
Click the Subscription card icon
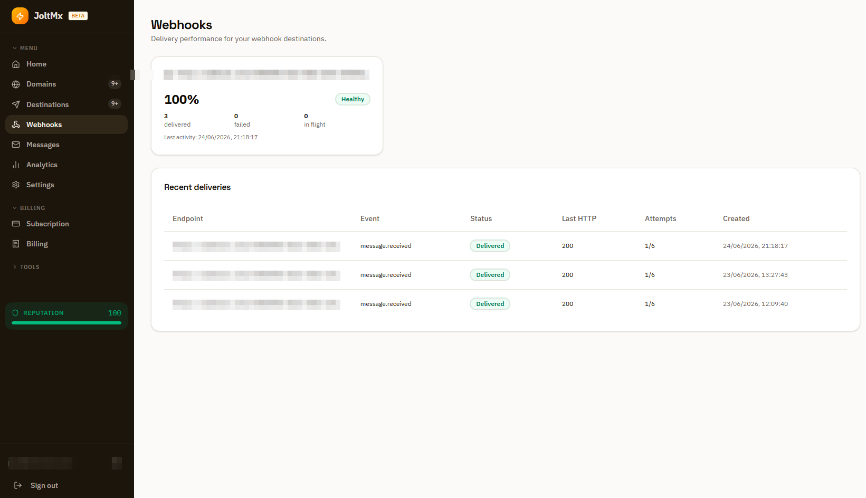click(16, 224)
